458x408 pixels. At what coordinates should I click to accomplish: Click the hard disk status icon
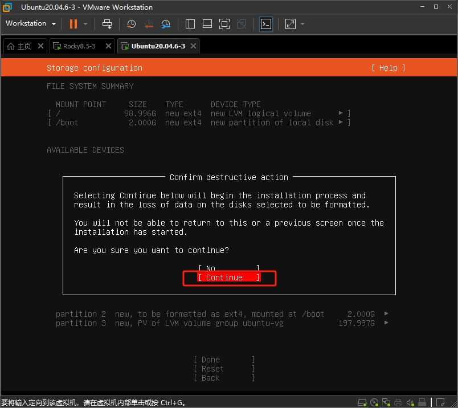click(362, 402)
